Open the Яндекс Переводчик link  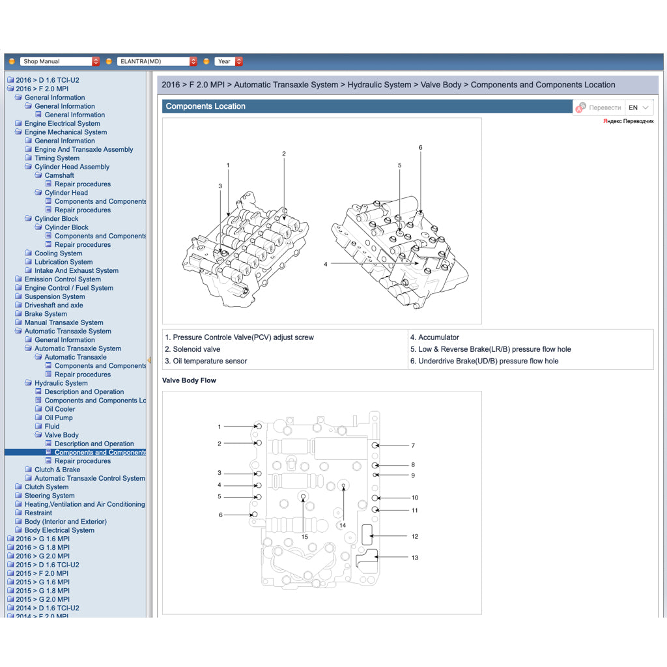coord(628,121)
